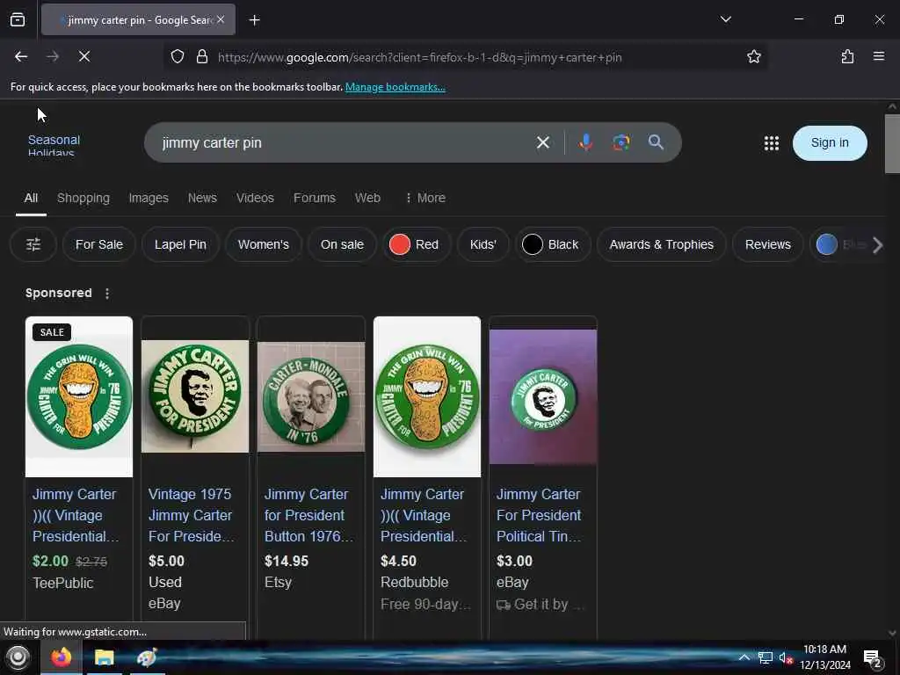Clear the Google search box text
Image resolution: width=900 pixels, height=675 pixels.
click(543, 142)
